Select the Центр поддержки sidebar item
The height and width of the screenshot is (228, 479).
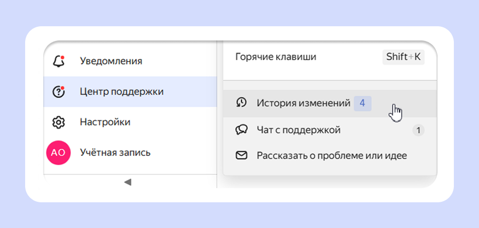pyautogui.click(x=121, y=92)
